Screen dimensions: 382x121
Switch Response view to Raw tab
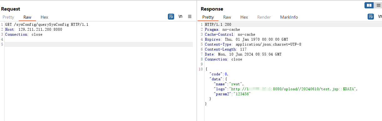(x=227, y=17)
